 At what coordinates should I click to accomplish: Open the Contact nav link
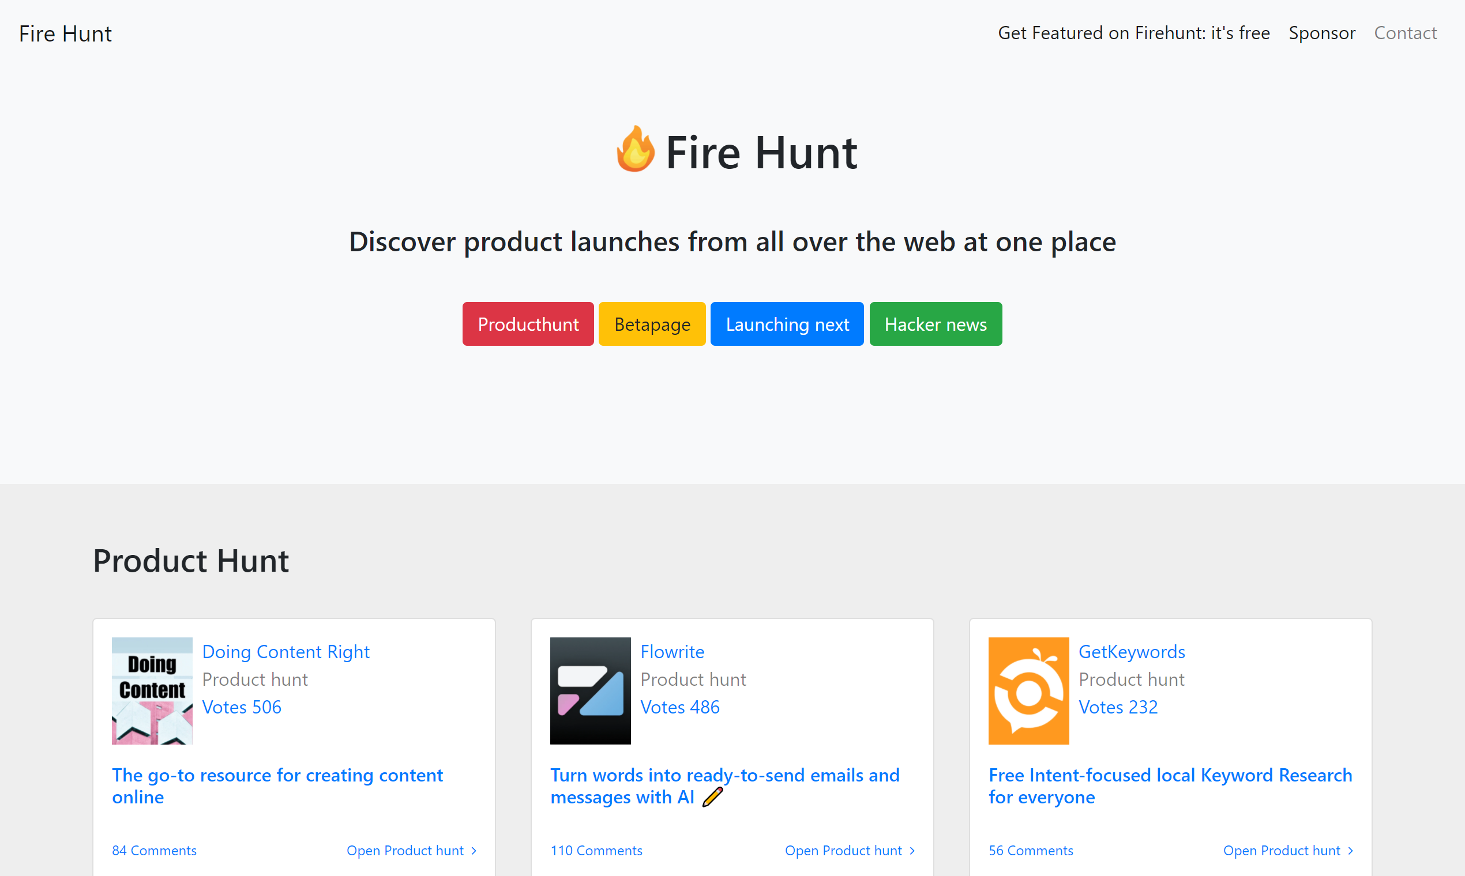point(1406,33)
